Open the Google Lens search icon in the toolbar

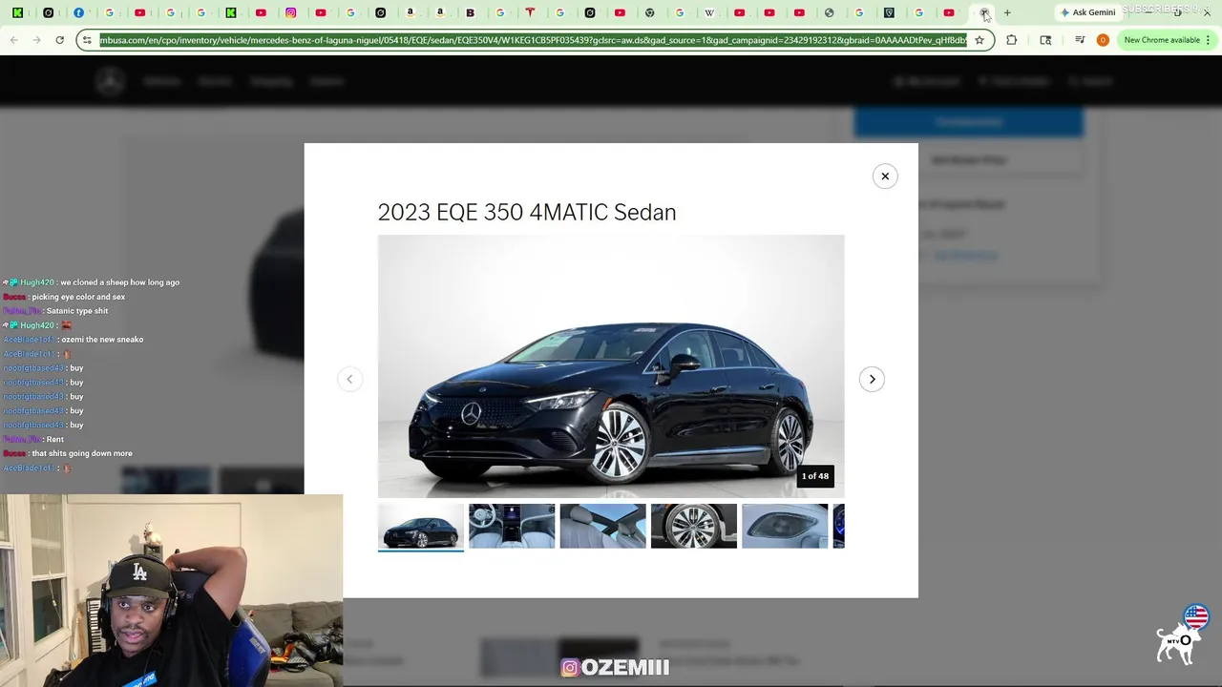[1045, 40]
